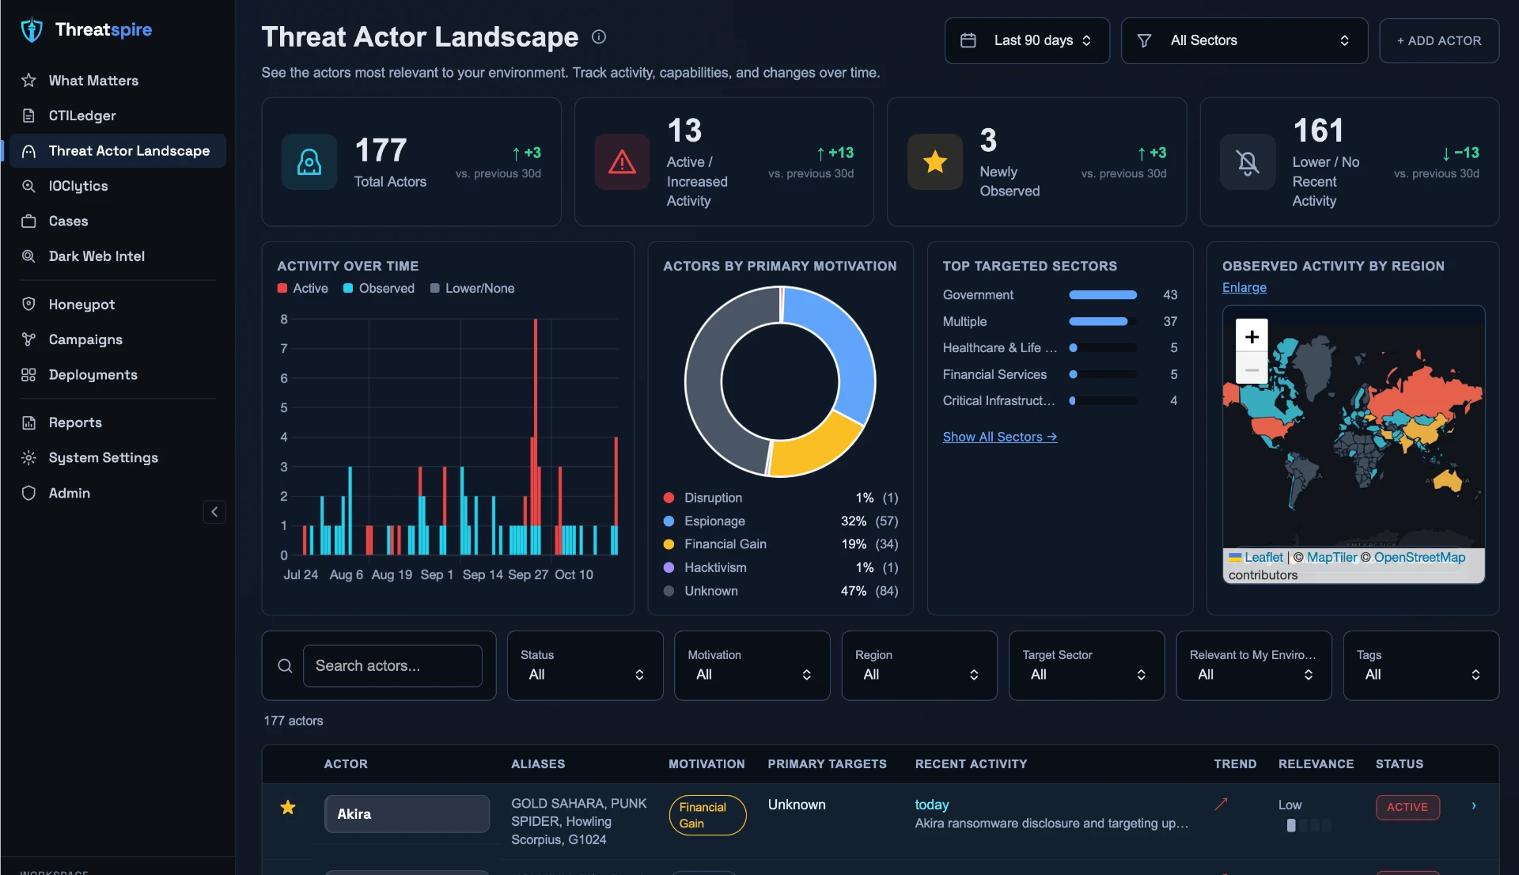The width and height of the screenshot is (1519, 875).
Task: Zoom out on the region map
Action: point(1252,369)
